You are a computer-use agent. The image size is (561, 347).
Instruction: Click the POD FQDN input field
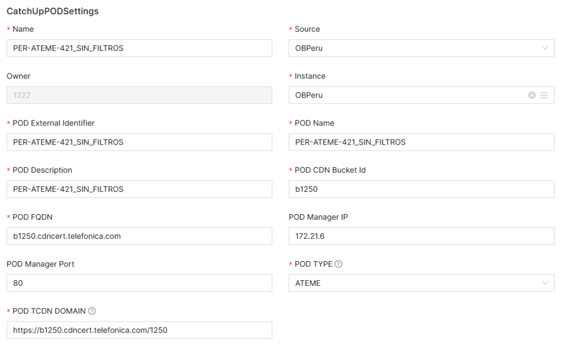[x=139, y=236]
